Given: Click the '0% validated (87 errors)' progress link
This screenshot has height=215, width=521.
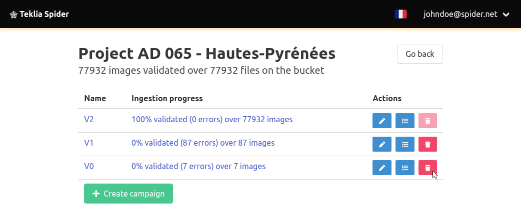Looking at the screenshot, I should coord(203,143).
